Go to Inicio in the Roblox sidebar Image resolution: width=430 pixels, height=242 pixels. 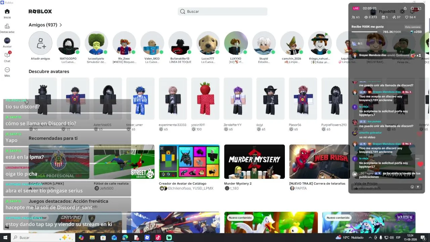(x=7, y=13)
